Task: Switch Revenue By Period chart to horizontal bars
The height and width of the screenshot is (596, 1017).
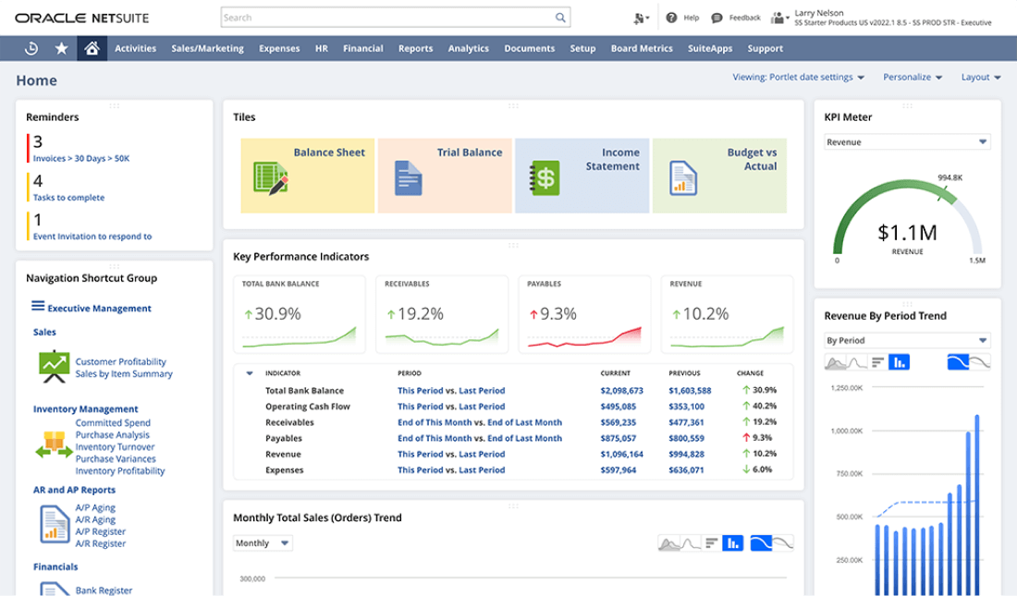Action: coord(877,362)
